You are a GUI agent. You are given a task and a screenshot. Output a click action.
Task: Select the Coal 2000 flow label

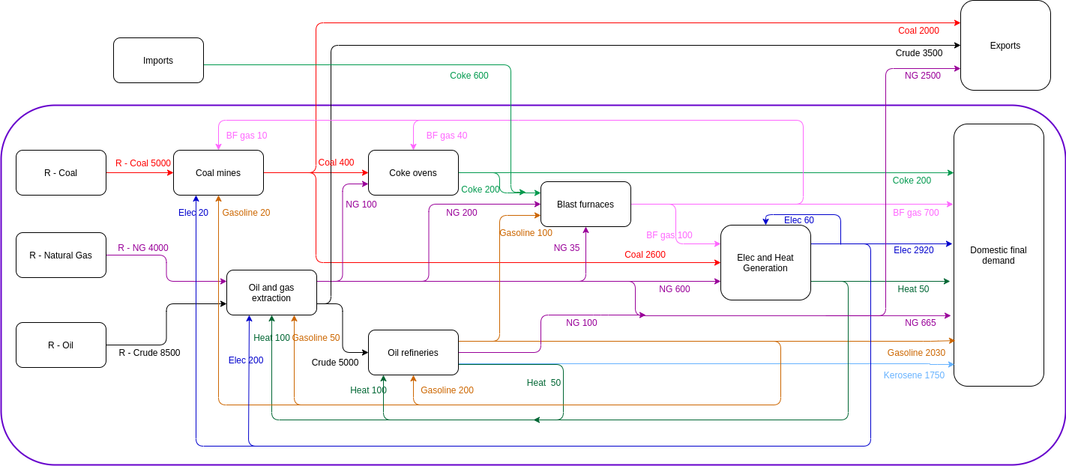click(918, 31)
